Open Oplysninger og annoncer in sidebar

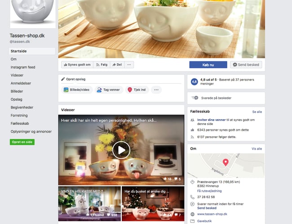point(31,132)
